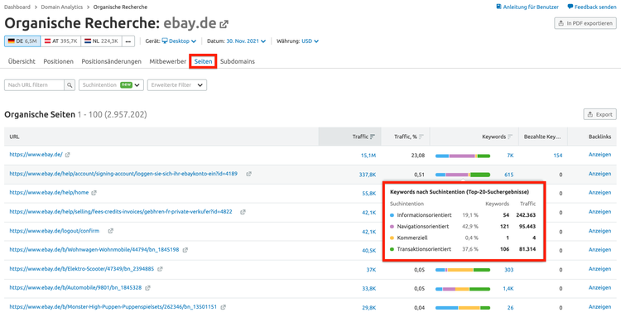This screenshot has width=621, height=317.
Task: Click intent bar for https://www.ebay.de/ row
Action: [463, 156]
